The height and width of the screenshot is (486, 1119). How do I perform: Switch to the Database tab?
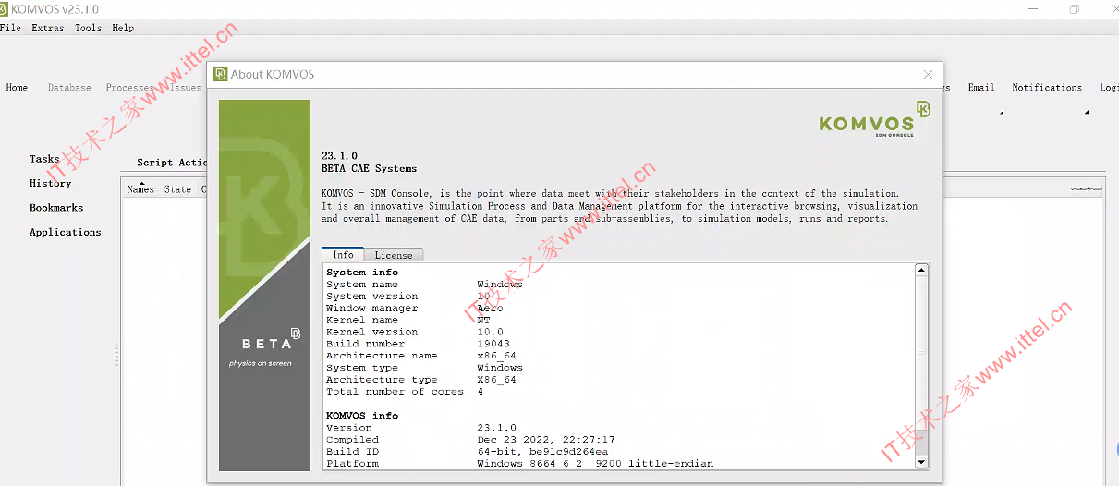pyautogui.click(x=69, y=88)
